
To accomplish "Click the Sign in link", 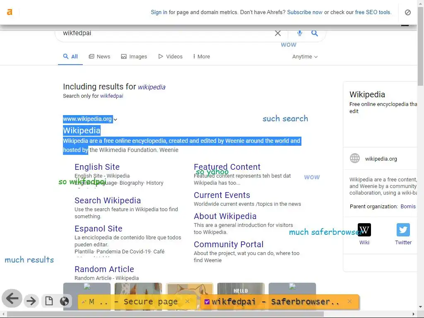I will (159, 12).
